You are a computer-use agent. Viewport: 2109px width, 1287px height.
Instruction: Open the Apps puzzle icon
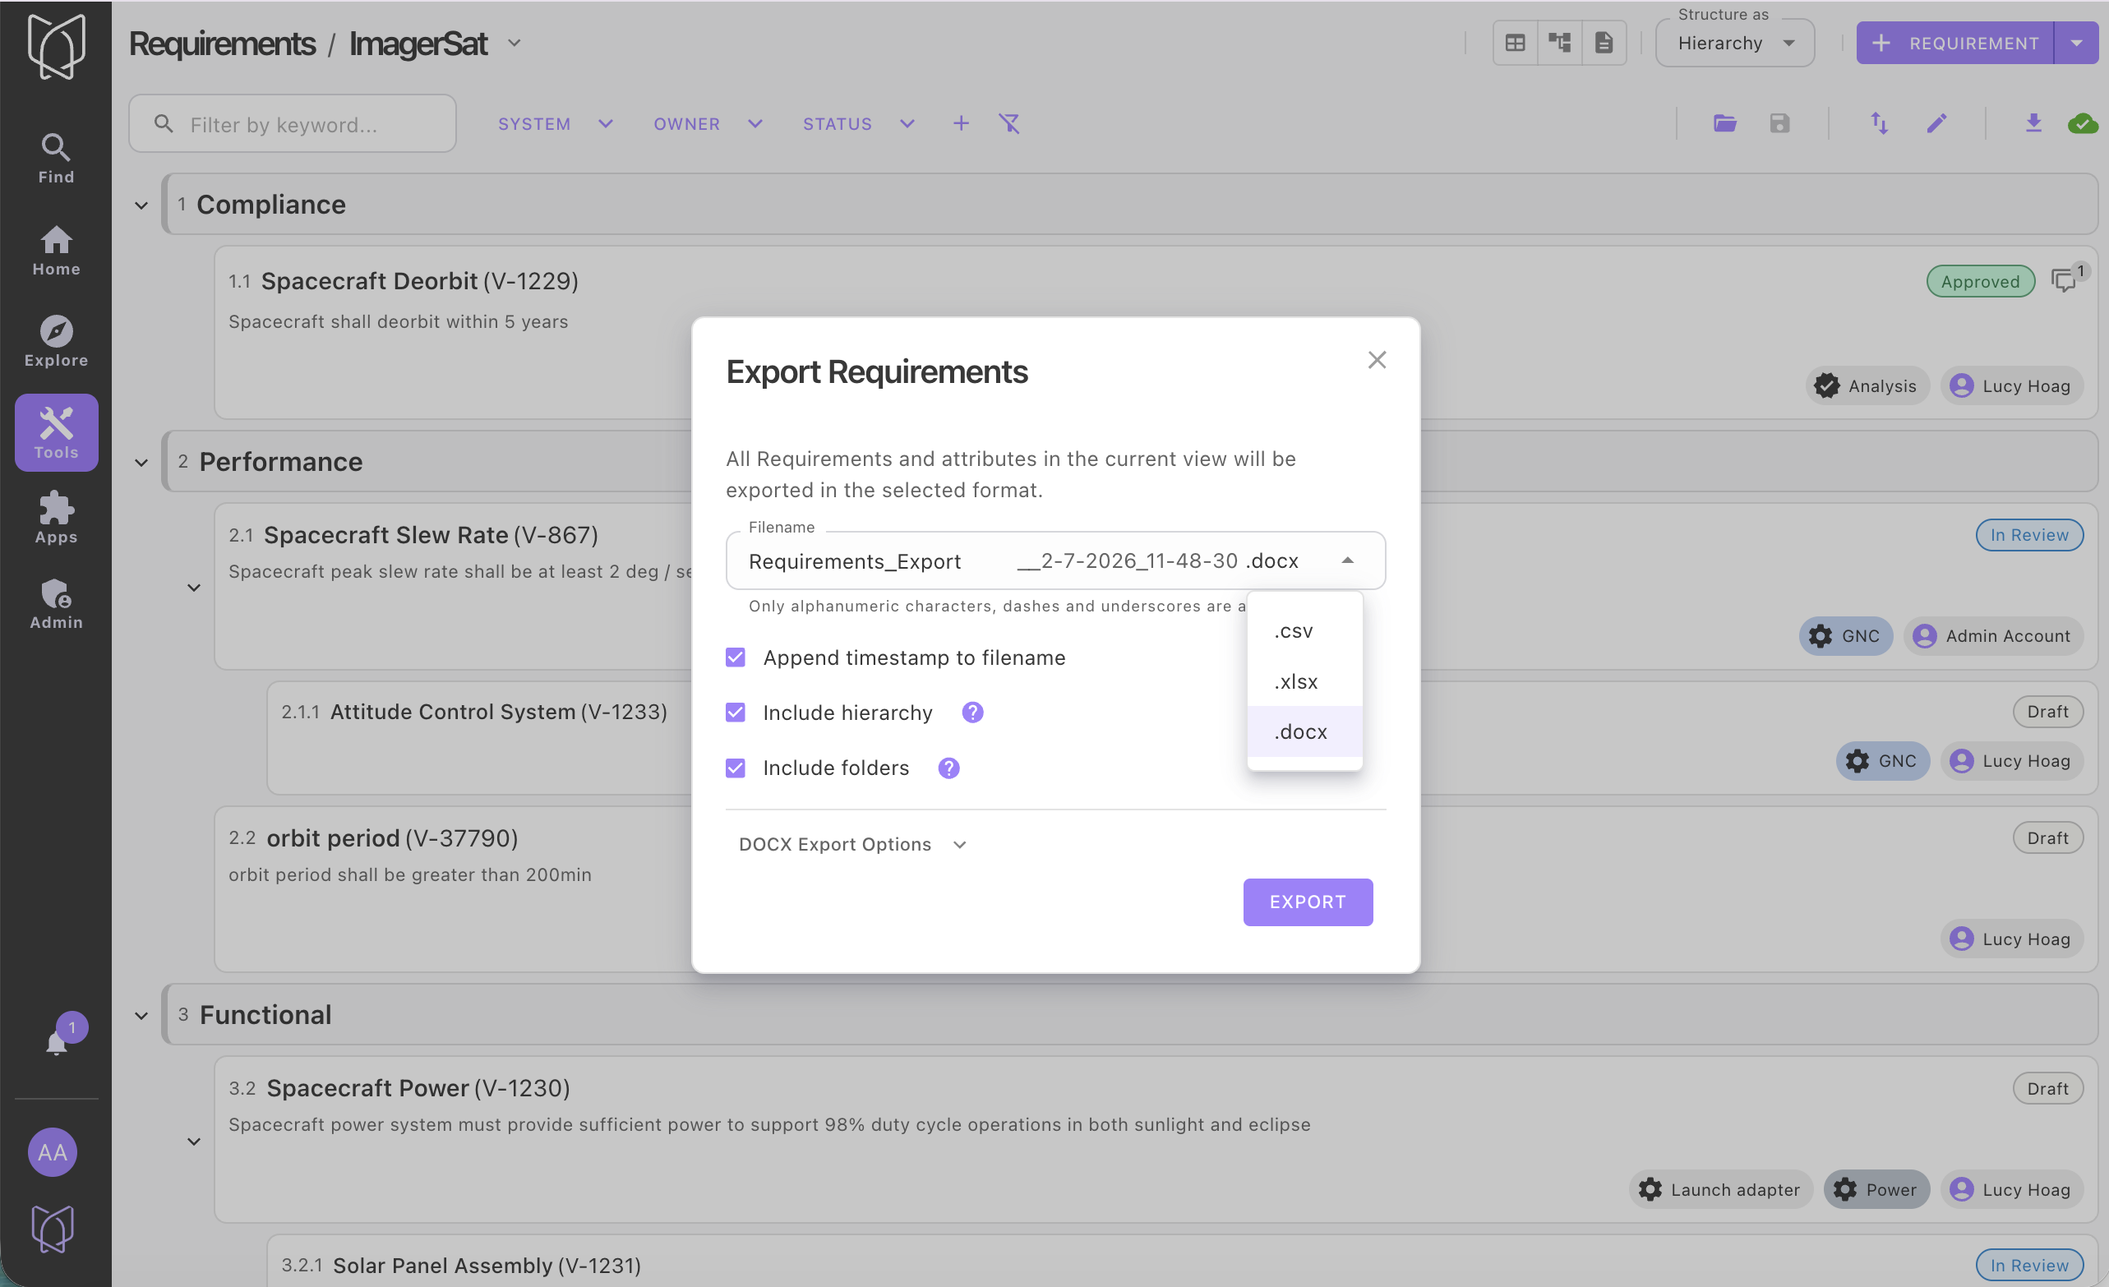click(56, 518)
